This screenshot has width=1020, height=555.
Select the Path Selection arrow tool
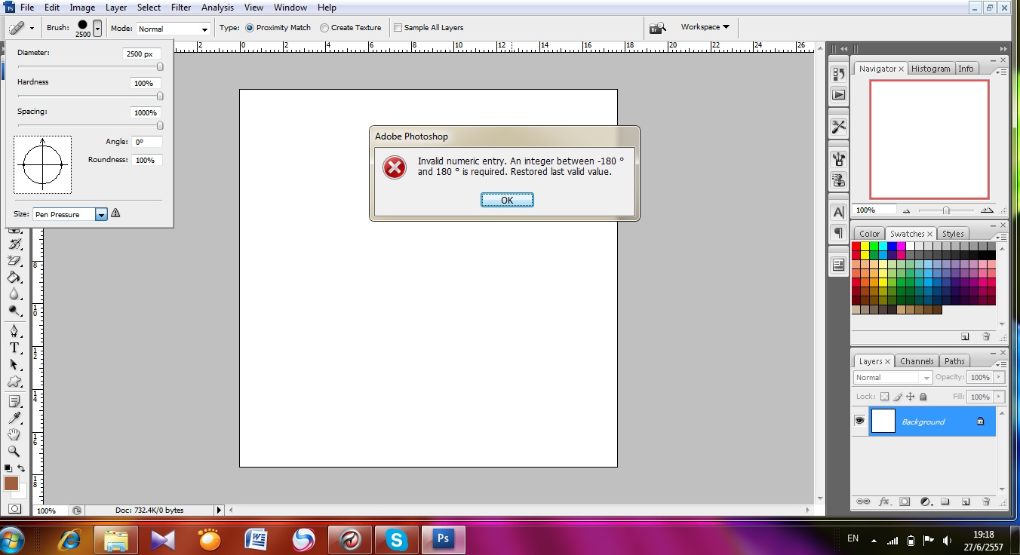[x=14, y=364]
